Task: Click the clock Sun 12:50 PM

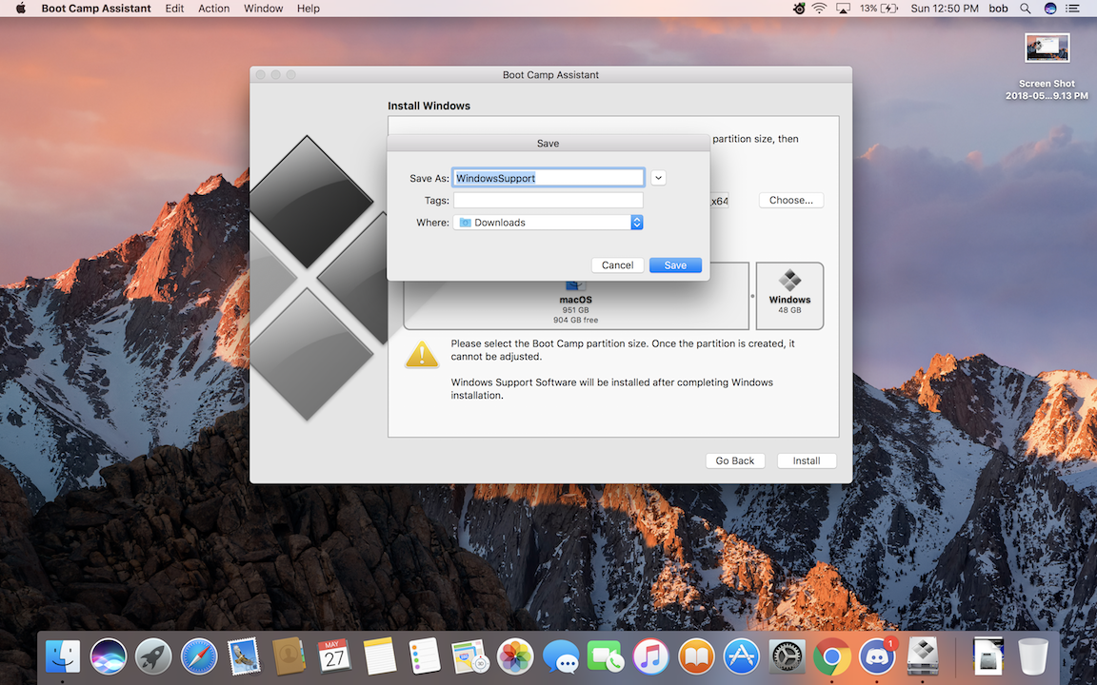Action: click(x=945, y=9)
